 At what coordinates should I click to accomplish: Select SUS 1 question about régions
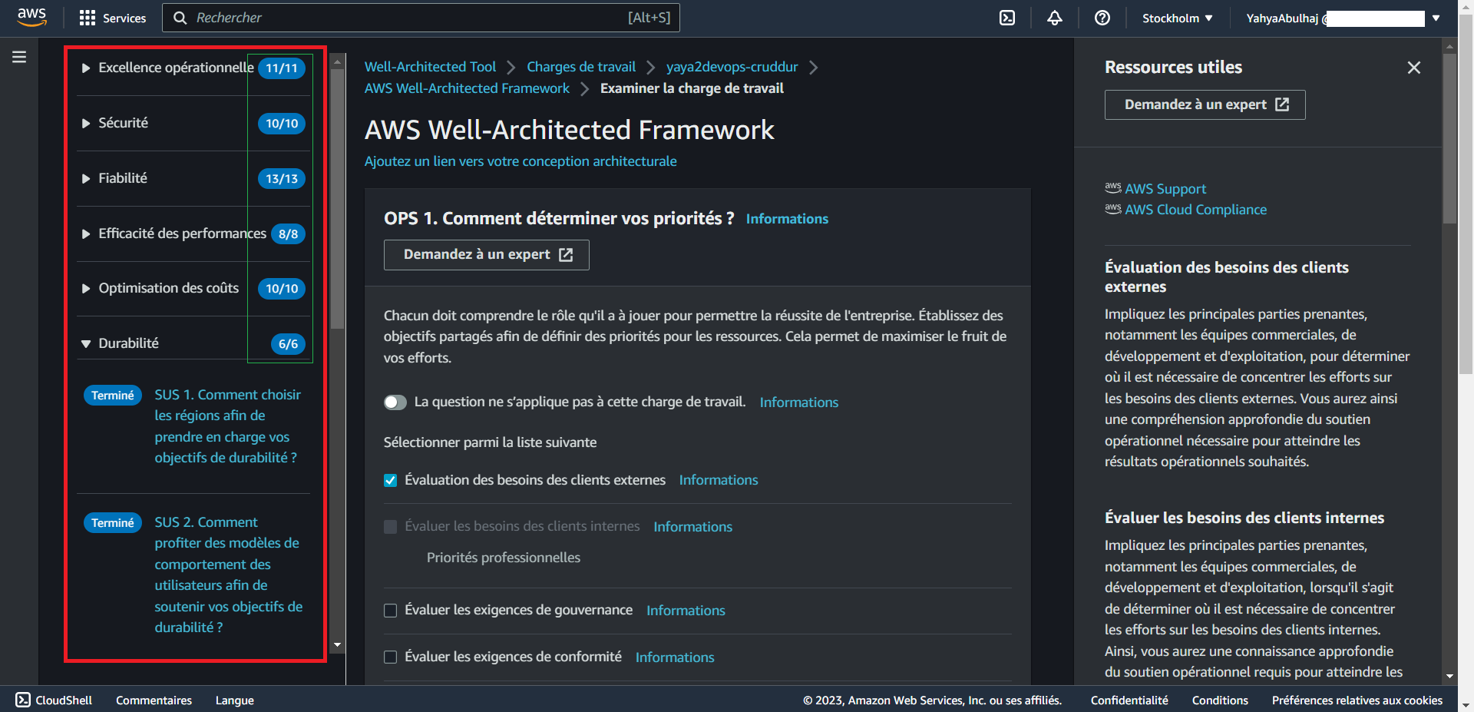228,426
